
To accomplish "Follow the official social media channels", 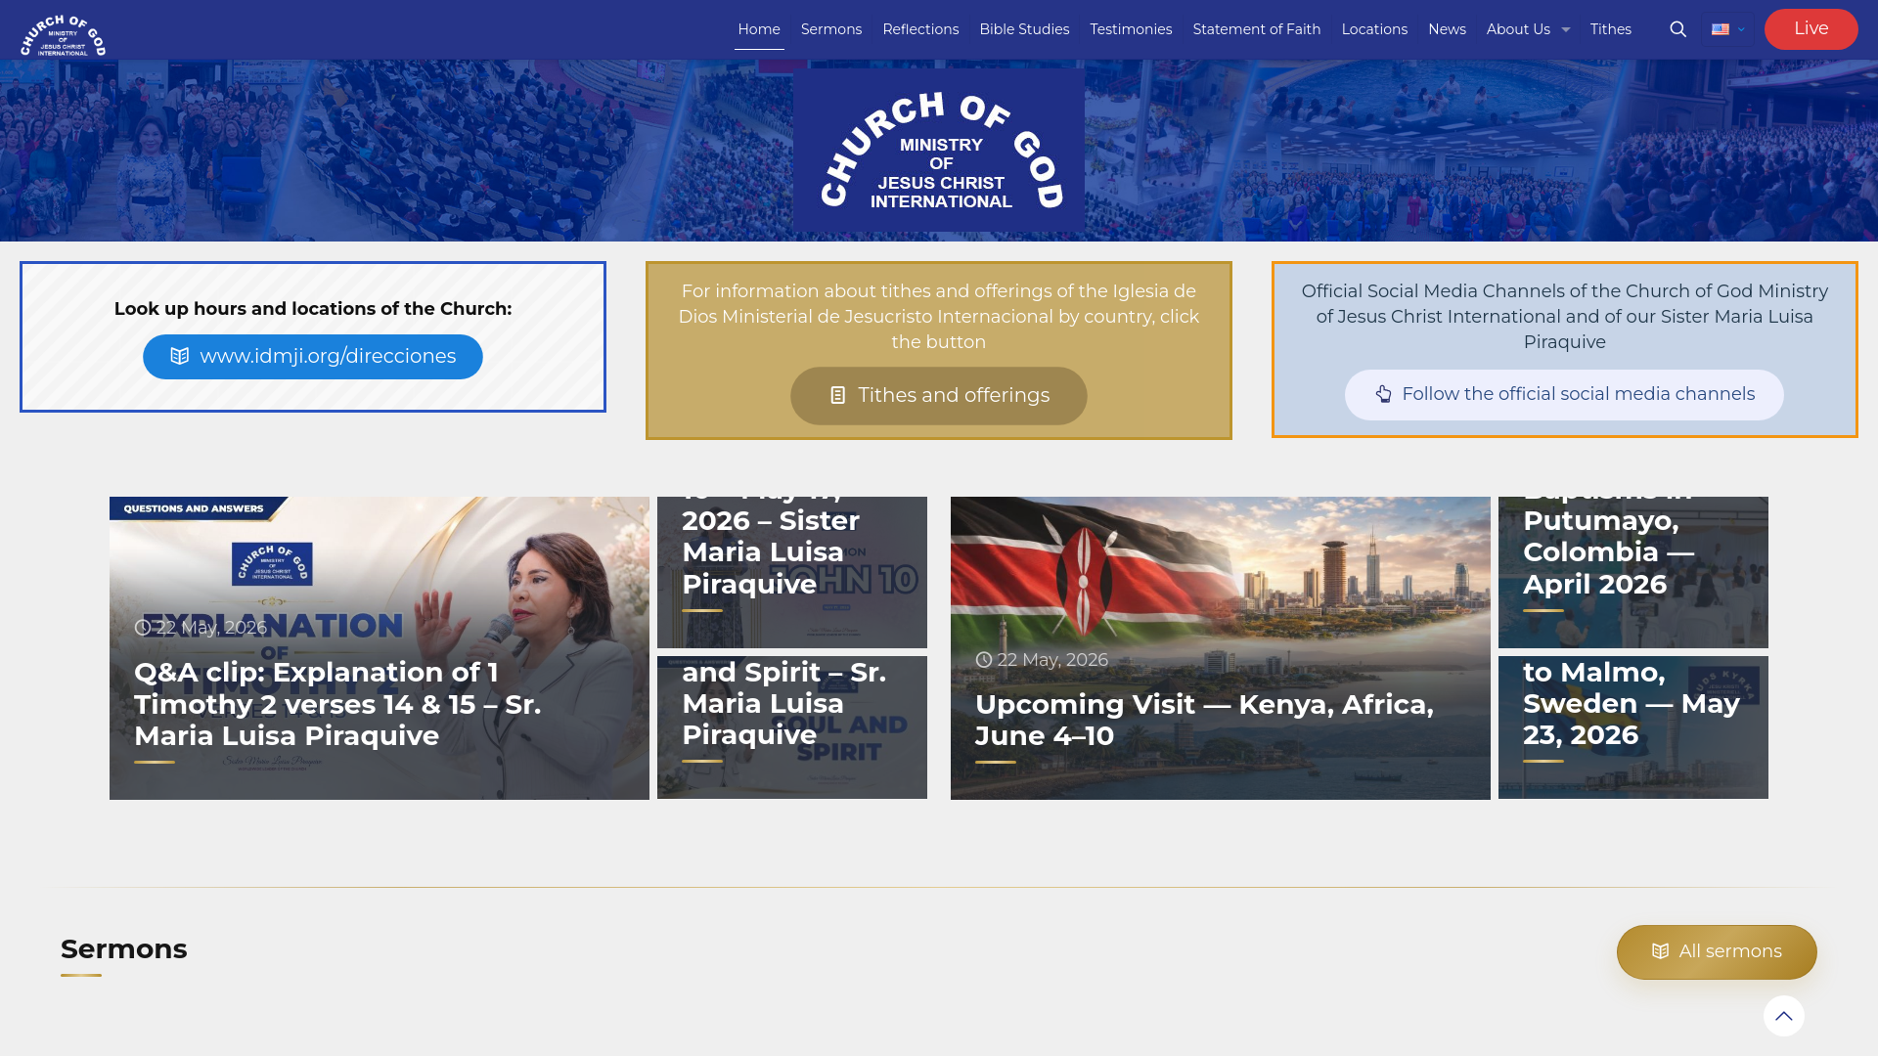I will pyautogui.click(x=1563, y=395).
